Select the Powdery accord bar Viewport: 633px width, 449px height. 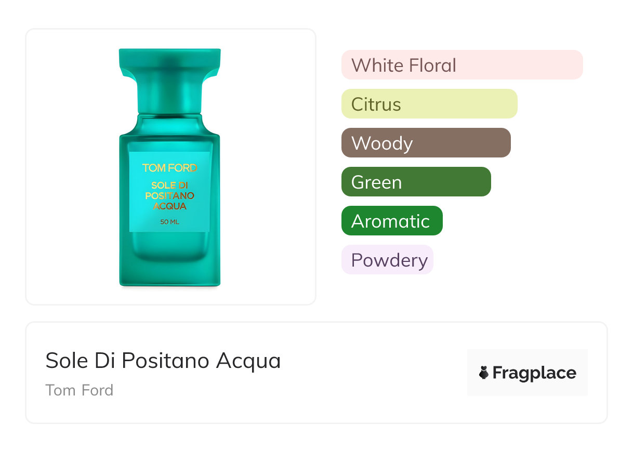pos(387,260)
